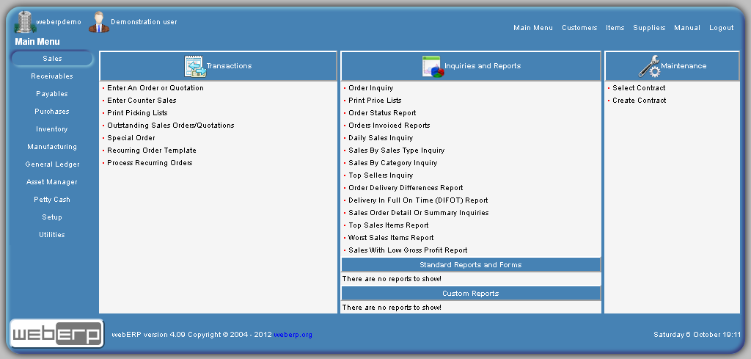Click the Maintenance wrench and gear icon
The image size is (751, 359).
tap(649, 66)
